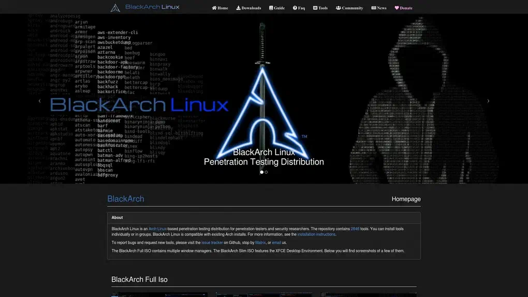The image size is (528, 297).
Task: Click the BlackArch Full Iso heading
Action: pyautogui.click(x=139, y=279)
